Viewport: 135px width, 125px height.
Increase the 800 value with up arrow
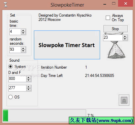coord(29,77)
